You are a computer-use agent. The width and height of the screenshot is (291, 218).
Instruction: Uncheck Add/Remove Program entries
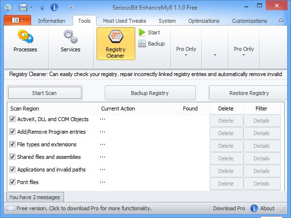pos(13,132)
